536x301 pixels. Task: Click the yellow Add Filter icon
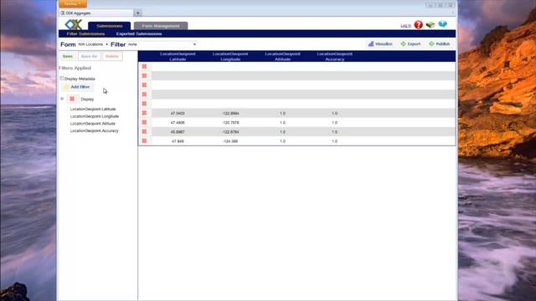coord(66,87)
